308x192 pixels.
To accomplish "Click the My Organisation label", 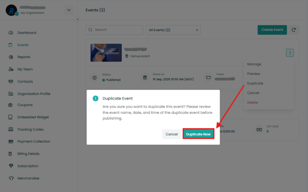I will [32, 13].
